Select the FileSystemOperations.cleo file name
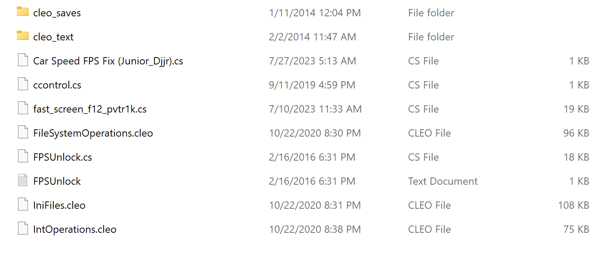 click(93, 133)
